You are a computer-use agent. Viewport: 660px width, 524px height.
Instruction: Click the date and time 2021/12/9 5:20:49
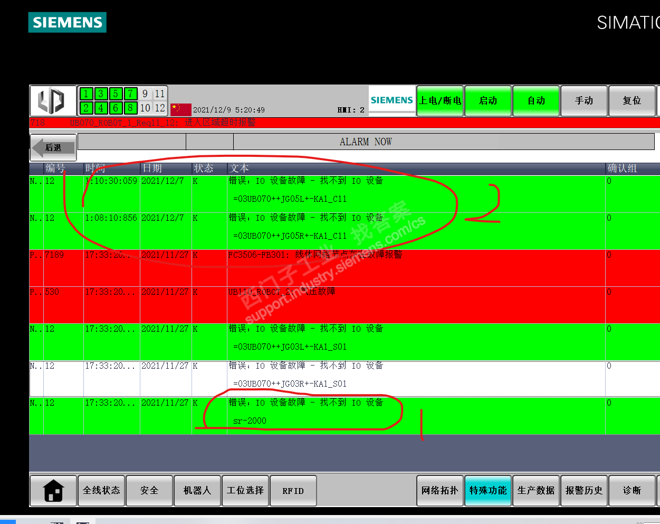point(229,110)
